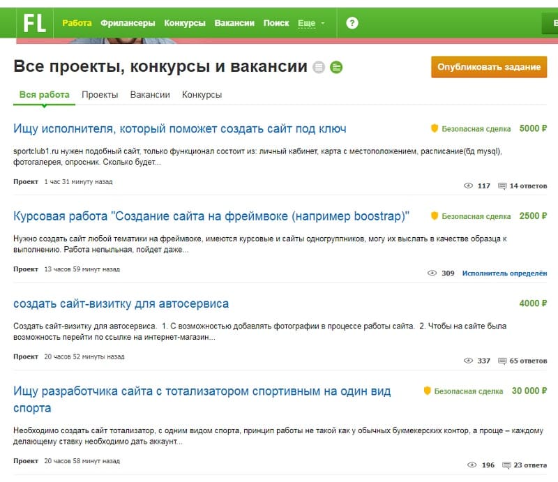
Task: Click the Опубликовать задание button
Action: click(x=489, y=67)
